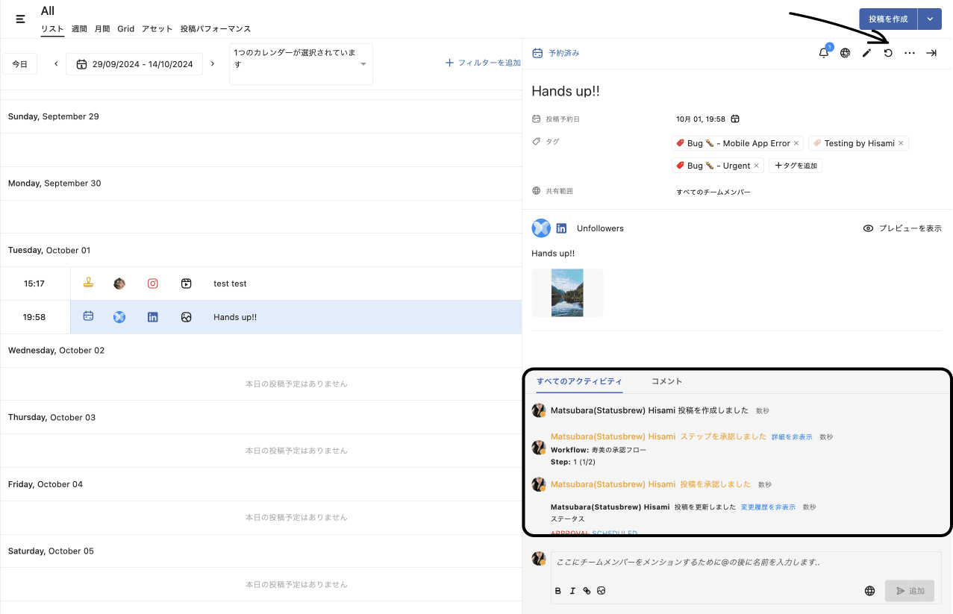Click the italic formatting icon in comment box
The image size is (953, 614).
pos(572,591)
